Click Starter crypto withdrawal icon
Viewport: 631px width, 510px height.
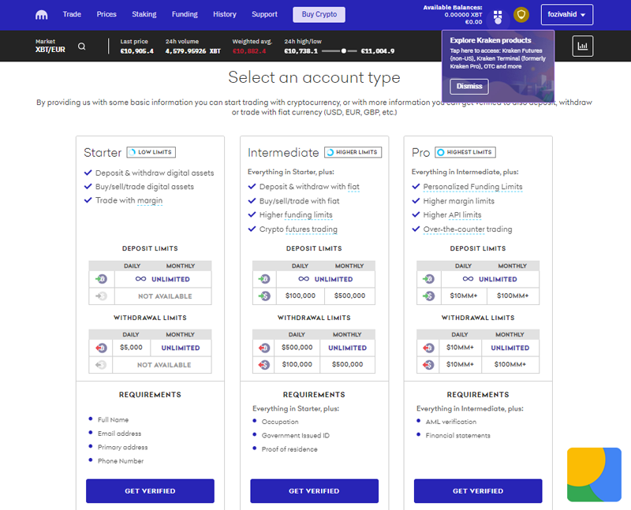pyautogui.click(x=101, y=348)
